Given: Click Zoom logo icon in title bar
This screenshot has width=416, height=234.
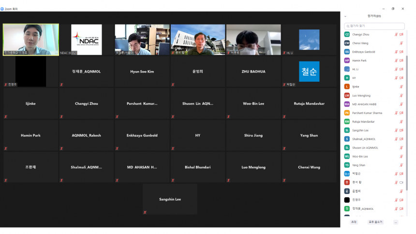Looking at the screenshot, I should 2,9.
